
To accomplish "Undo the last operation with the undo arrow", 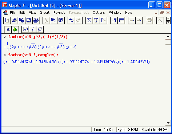I will [71, 20].
